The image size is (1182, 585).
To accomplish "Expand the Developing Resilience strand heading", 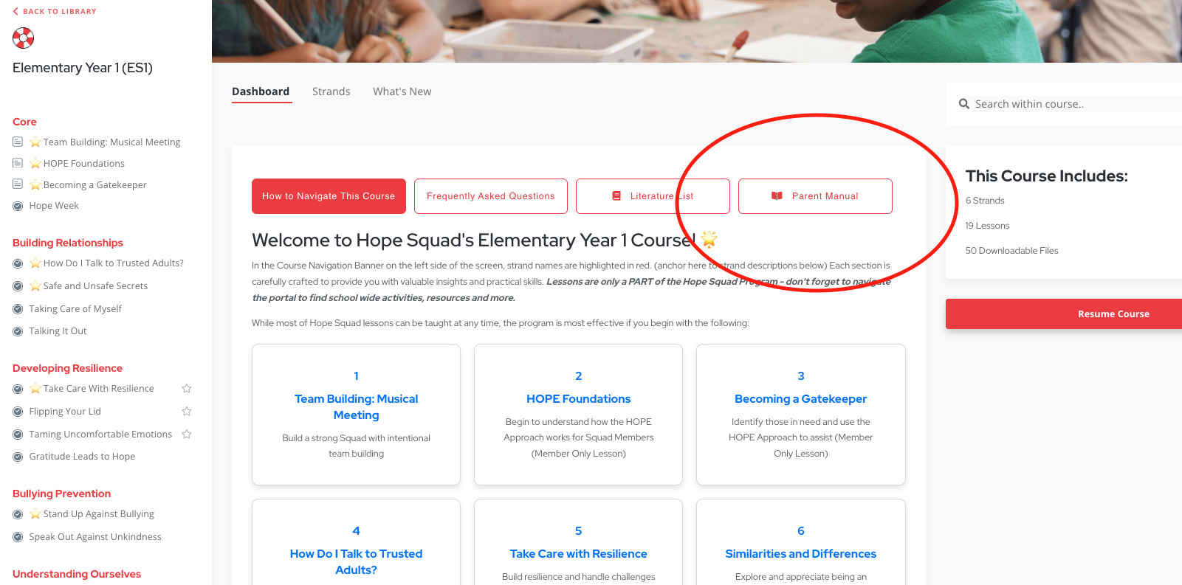I will [x=67, y=368].
